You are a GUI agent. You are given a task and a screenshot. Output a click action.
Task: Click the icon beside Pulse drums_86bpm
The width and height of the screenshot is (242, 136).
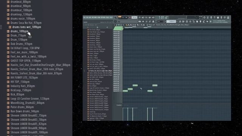(x=8, y=107)
